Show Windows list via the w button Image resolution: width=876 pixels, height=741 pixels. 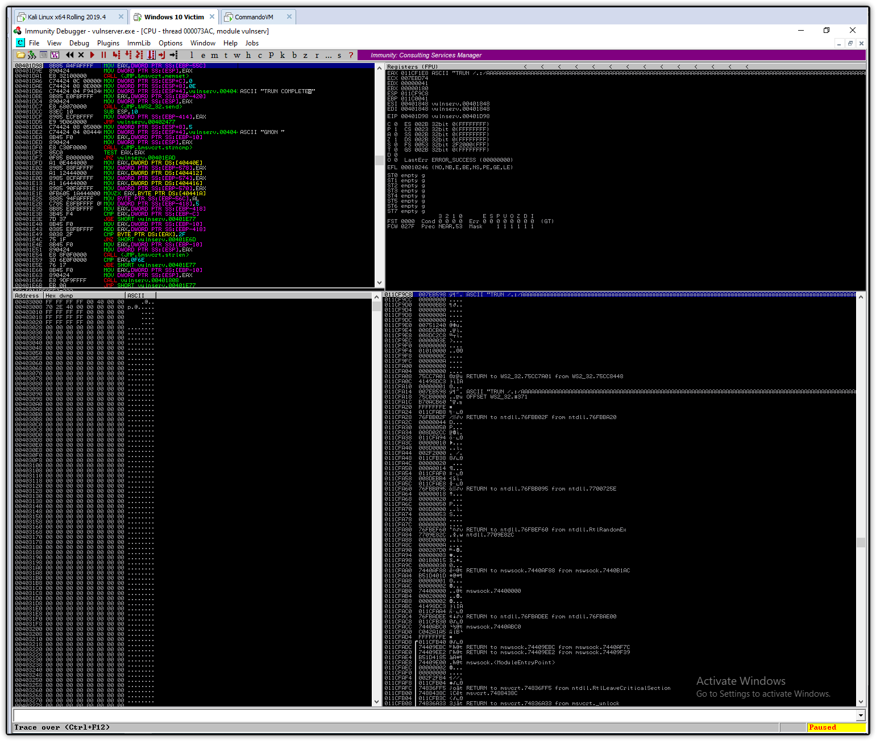pyautogui.click(x=237, y=55)
